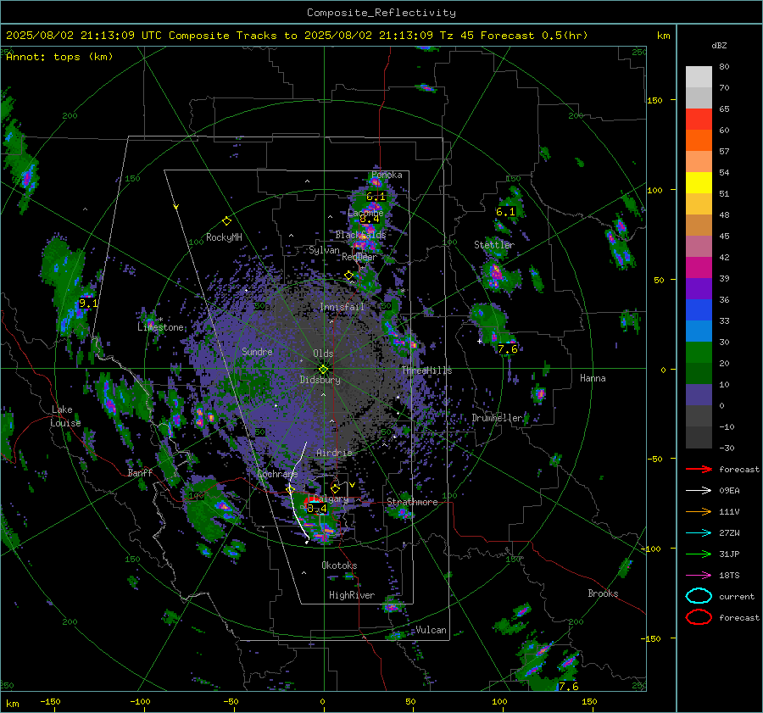Click the dBZ legend heading
The height and width of the screenshot is (713, 763).
[x=719, y=45]
